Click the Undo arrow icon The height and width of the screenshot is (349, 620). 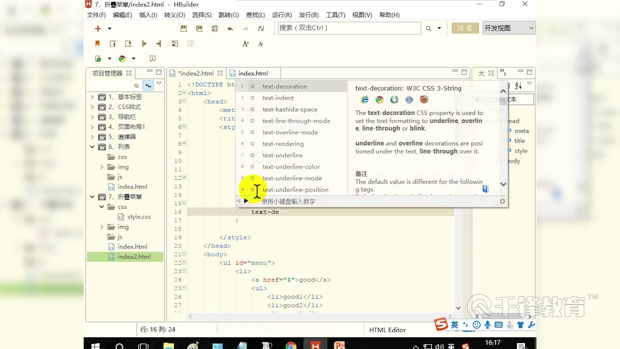(x=229, y=28)
